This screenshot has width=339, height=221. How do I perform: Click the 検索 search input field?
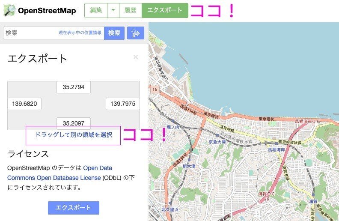tap(54, 33)
